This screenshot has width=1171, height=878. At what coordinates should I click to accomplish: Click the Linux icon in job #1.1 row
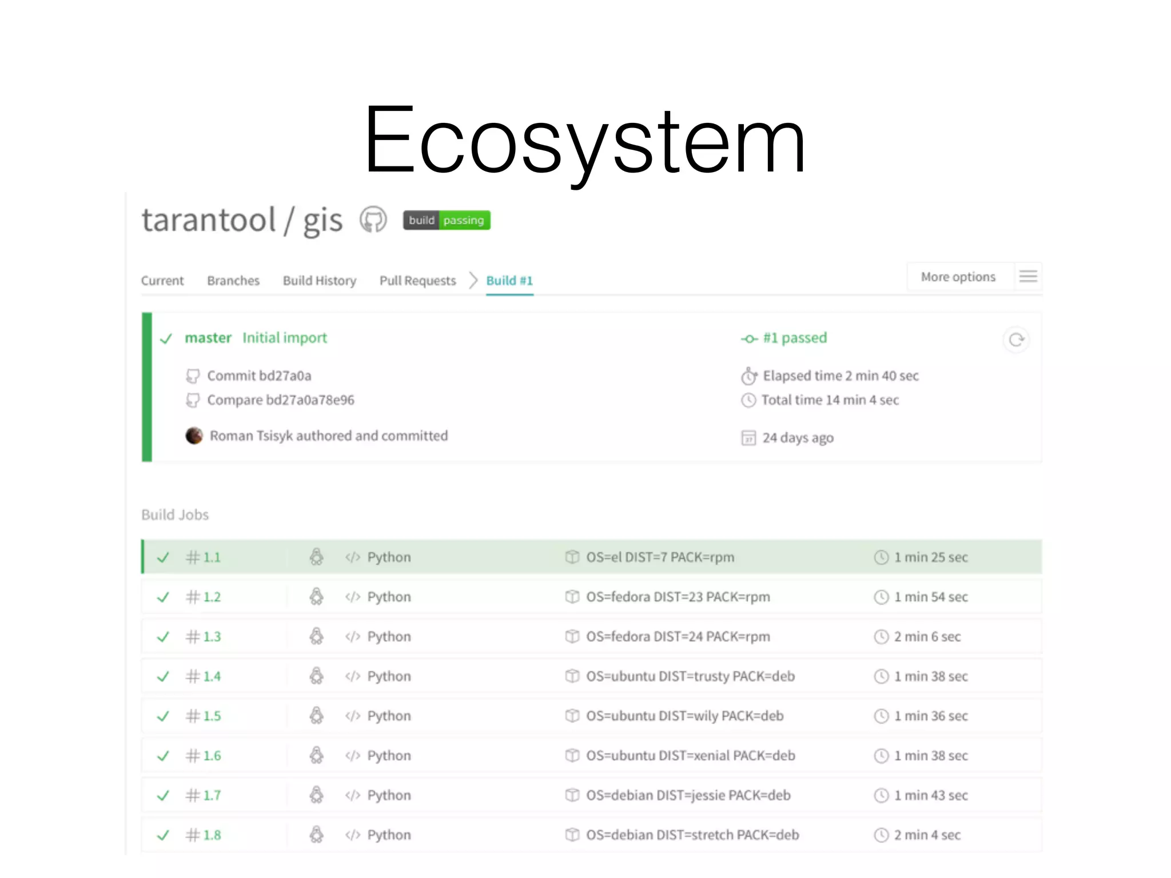click(x=316, y=557)
